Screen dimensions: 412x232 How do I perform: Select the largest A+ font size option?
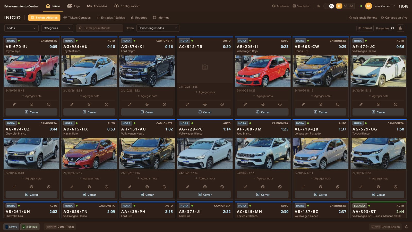click(351, 6)
